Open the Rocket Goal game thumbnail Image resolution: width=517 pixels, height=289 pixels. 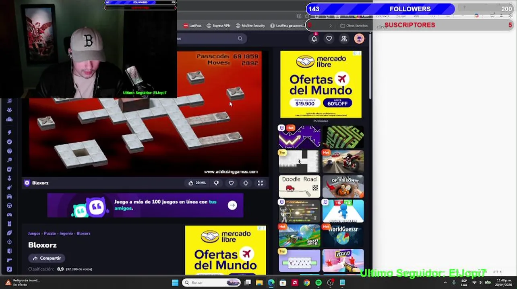point(299,236)
